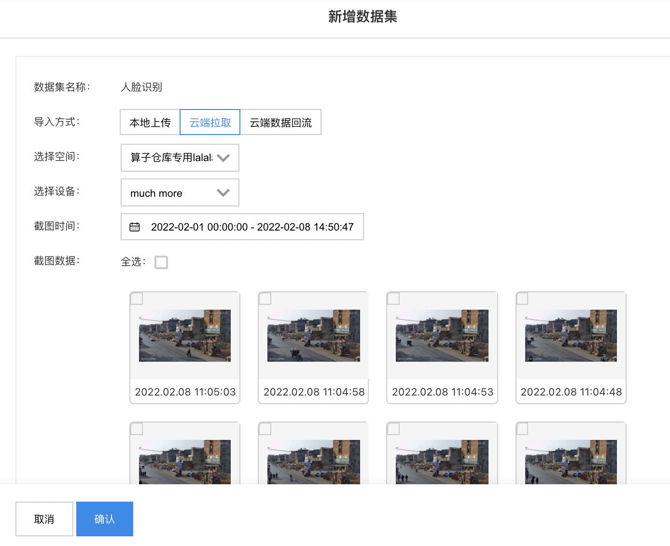Click the timestamp text 2022.02.08 11:05:03

click(x=185, y=392)
